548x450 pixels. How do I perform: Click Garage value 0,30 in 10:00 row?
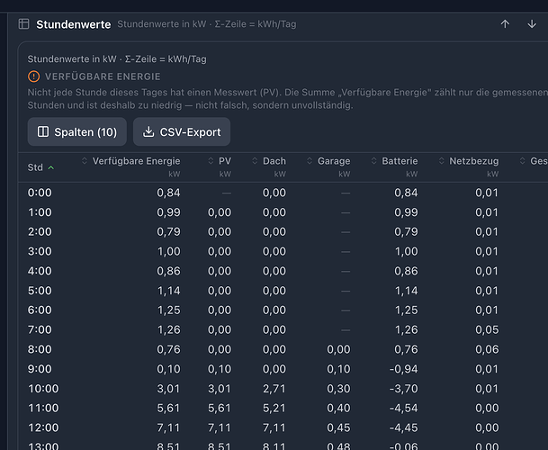pos(338,389)
